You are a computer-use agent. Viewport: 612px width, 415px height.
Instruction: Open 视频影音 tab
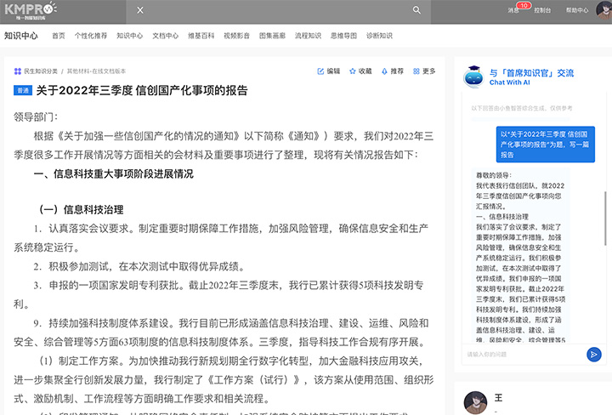(x=236, y=36)
